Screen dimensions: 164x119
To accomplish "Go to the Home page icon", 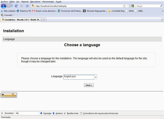I will pos(27,6).
